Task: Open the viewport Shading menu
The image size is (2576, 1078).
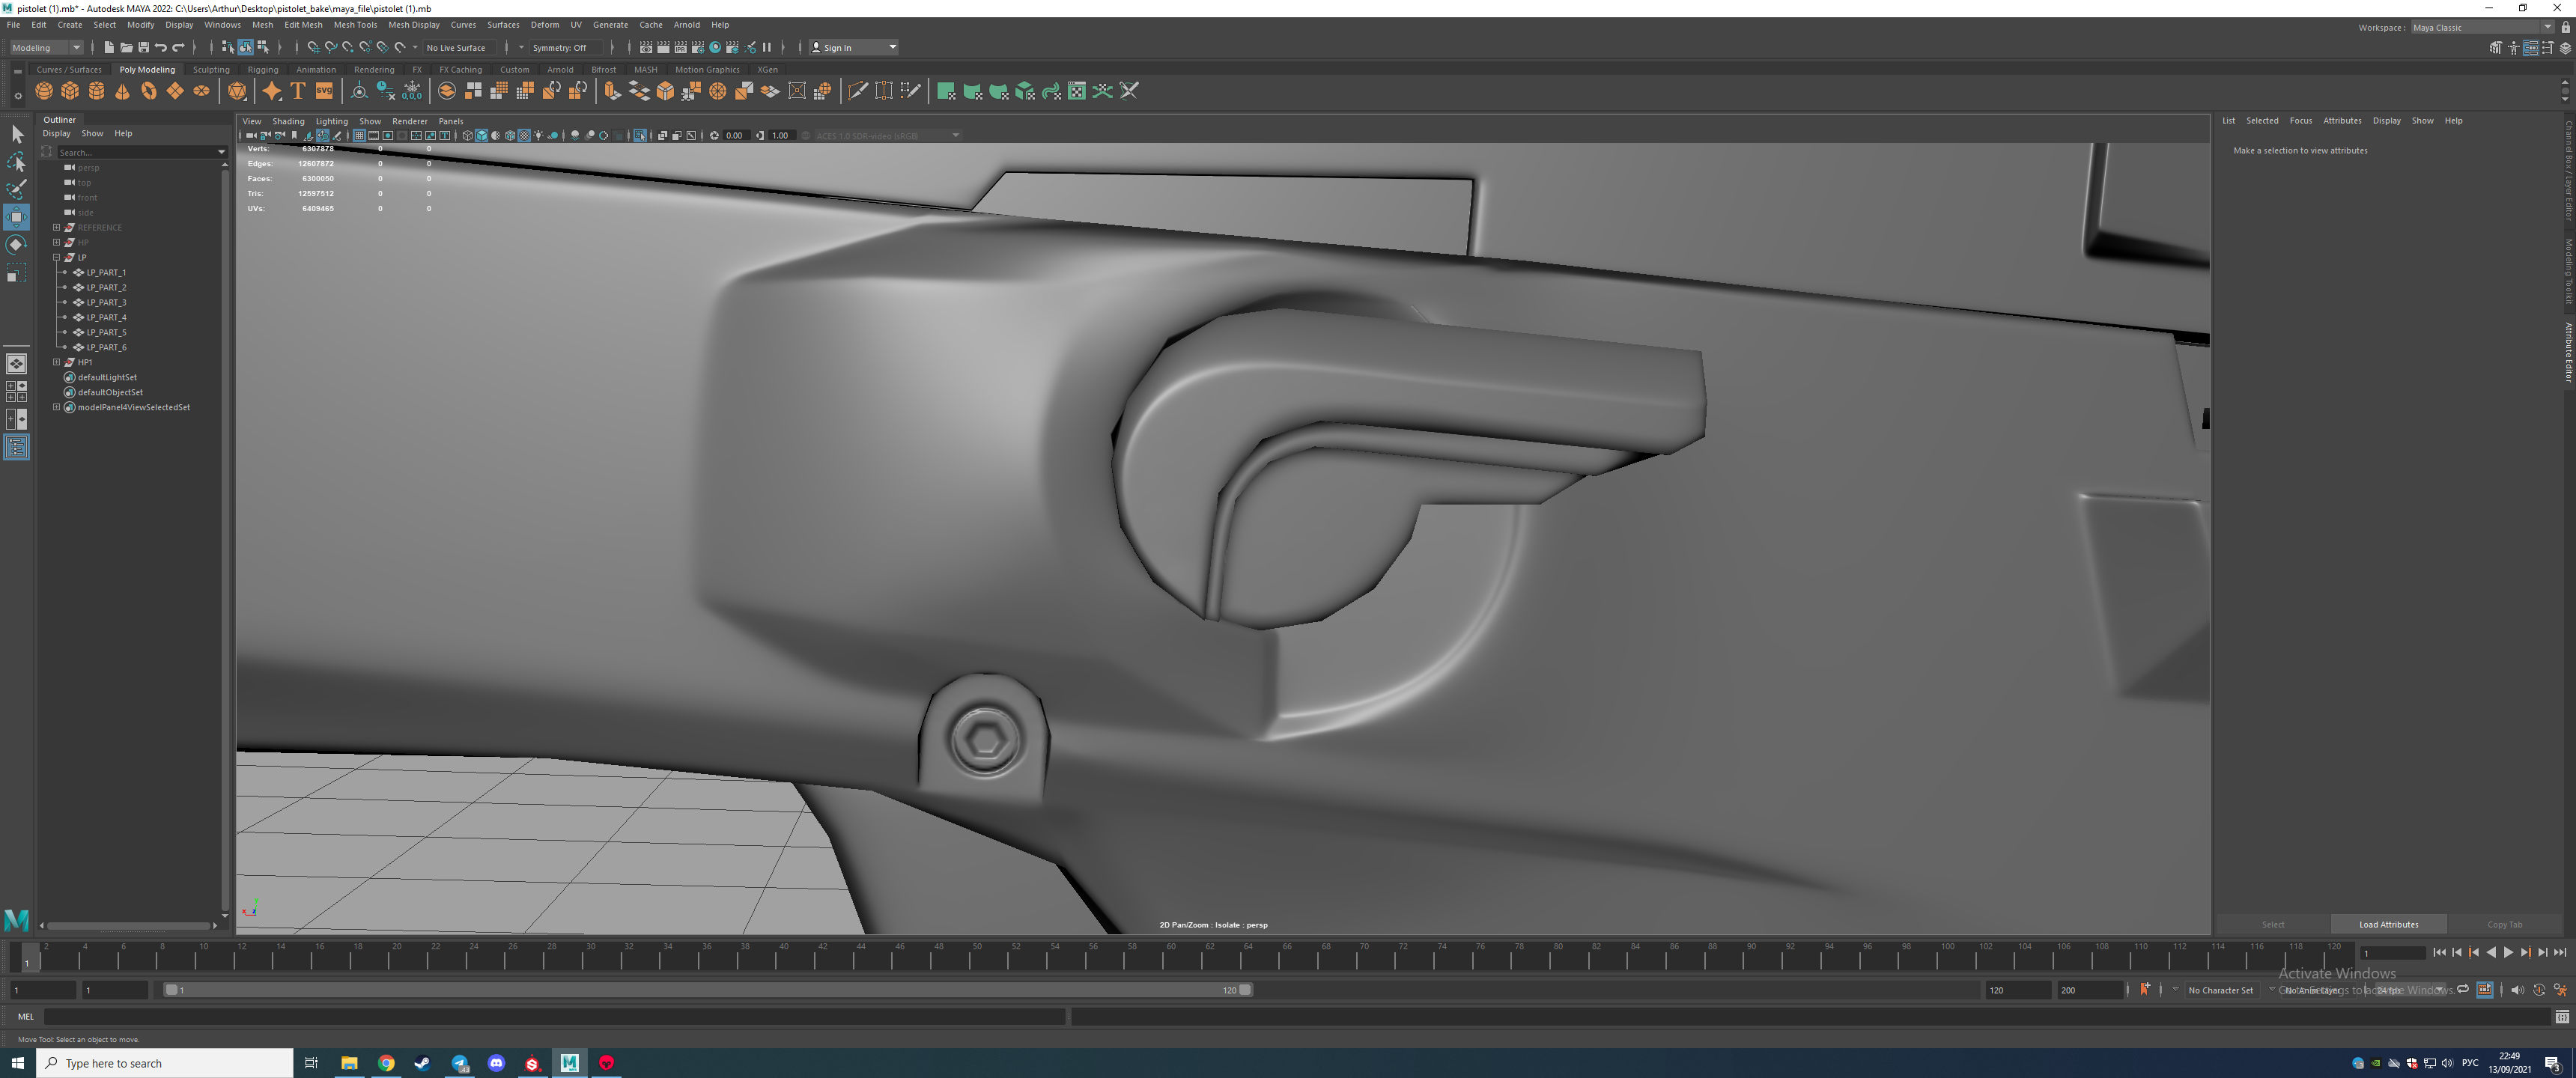Action: point(288,121)
